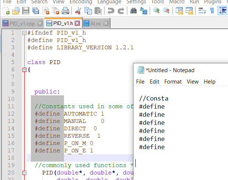Create a new file with the New icon
The image size is (228, 180).
tap(6, 11)
